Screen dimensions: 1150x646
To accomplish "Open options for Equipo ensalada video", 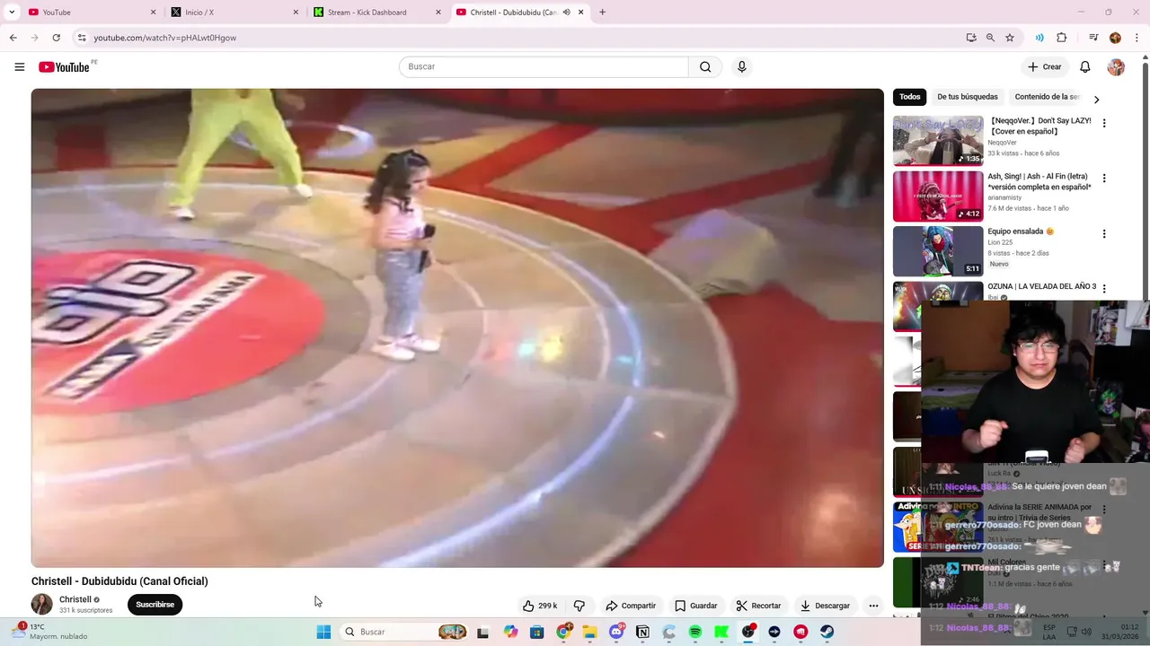I will [x=1104, y=234].
